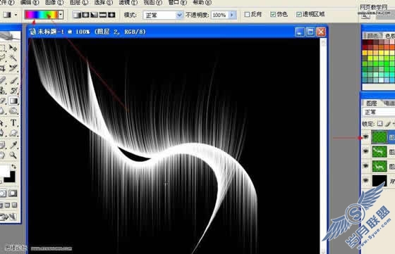This screenshot has height=254, width=395.
Task: Select the black layer thumbnail
Action: tap(379, 181)
